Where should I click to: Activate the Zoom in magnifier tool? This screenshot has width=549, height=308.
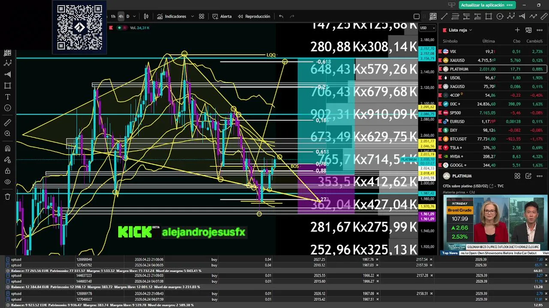(x=7, y=134)
